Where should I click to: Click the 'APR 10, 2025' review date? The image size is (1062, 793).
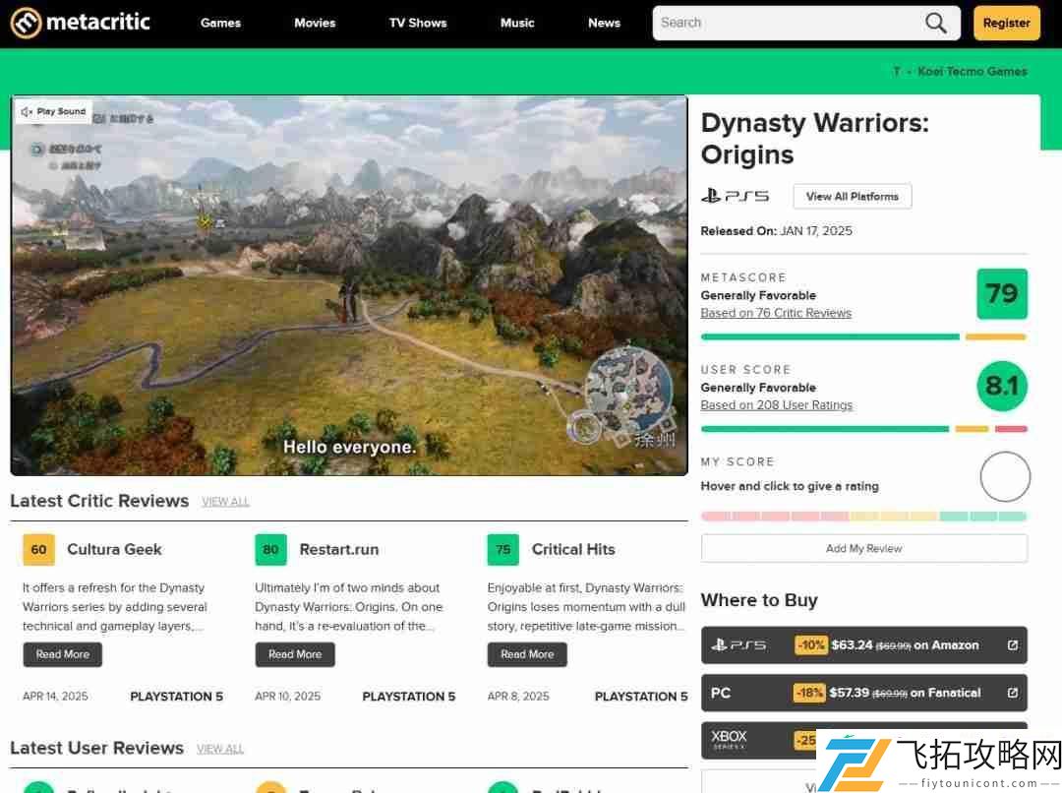[x=288, y=696]
